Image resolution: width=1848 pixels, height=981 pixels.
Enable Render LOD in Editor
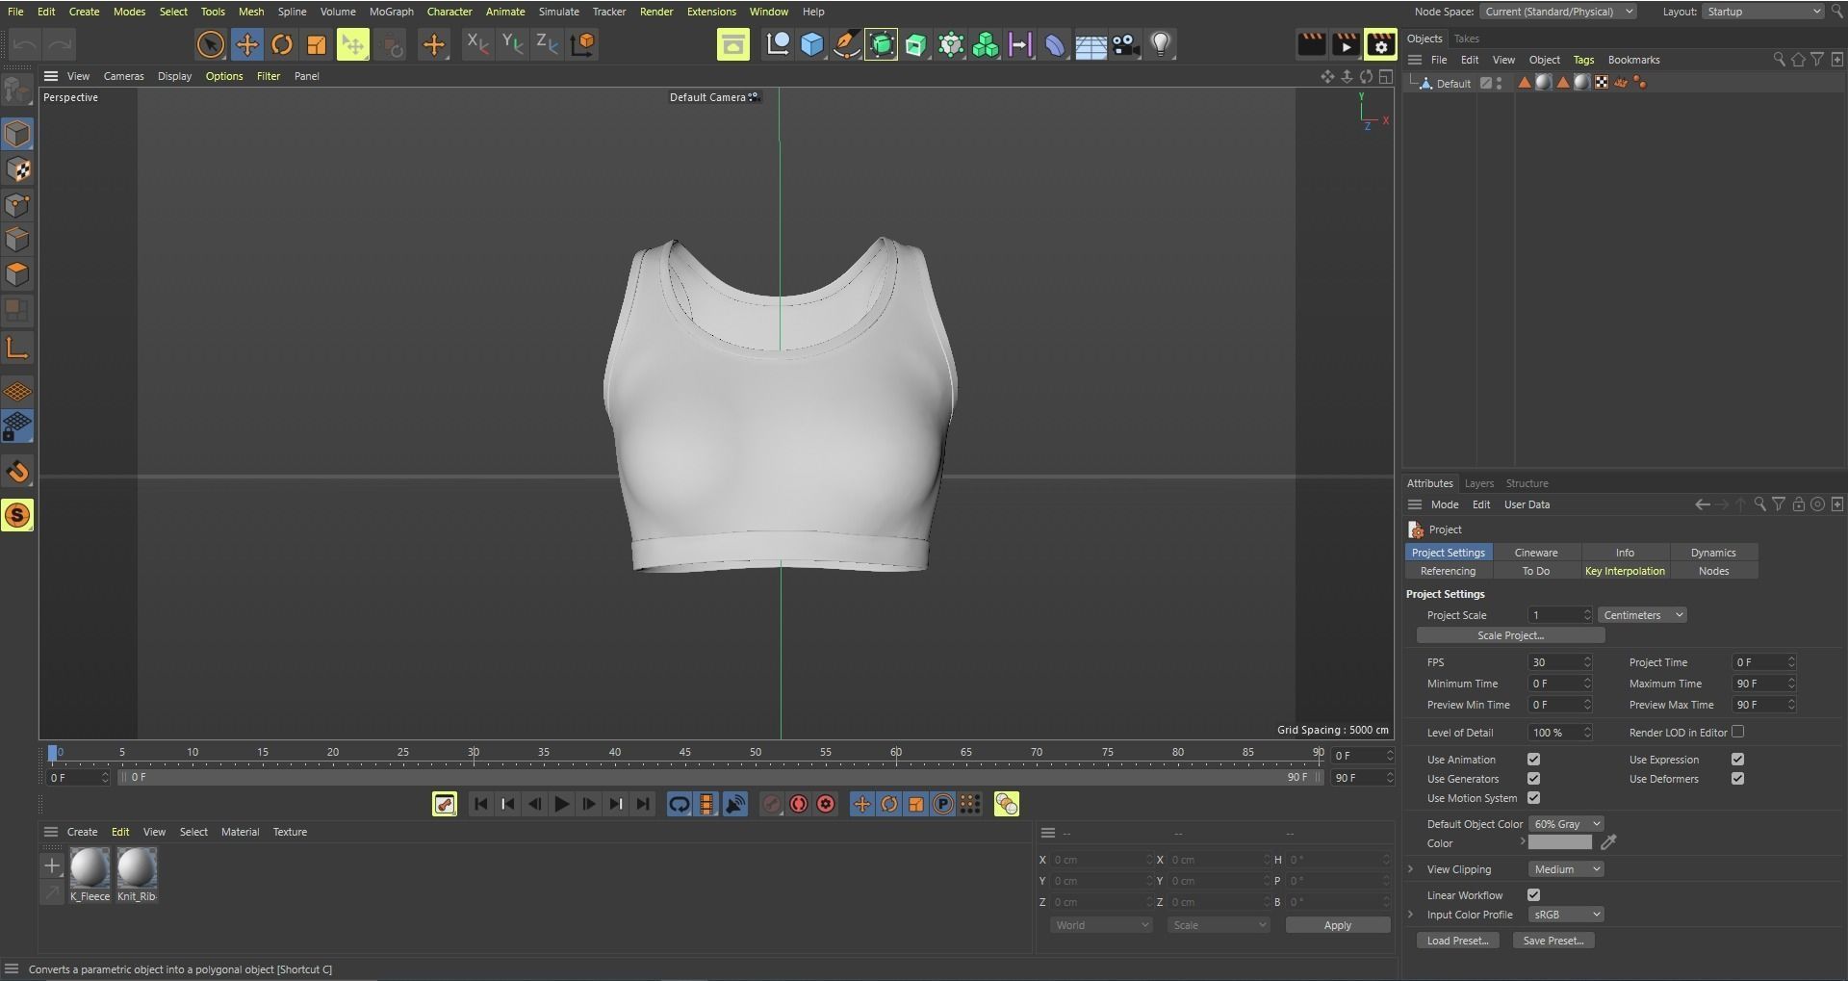click(x=1738, y=732)
